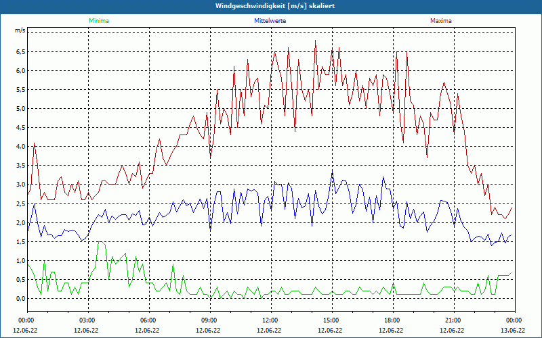Select the 1,5 y-axis label
The image size is (542, 338).
click(20, 242)
